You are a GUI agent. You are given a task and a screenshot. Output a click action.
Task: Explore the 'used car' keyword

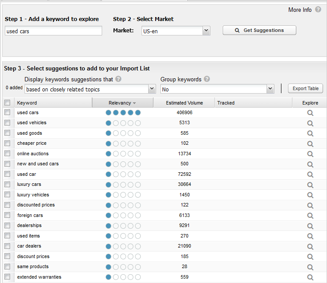click(x=310, y=175)
